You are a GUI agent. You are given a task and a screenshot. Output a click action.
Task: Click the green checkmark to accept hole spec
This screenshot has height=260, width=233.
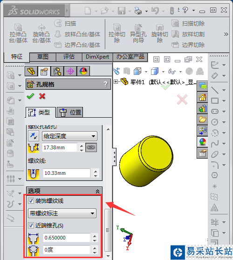[30, 96]
